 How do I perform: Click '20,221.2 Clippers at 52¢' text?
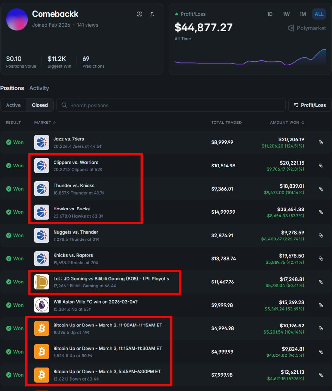click(78, 169)
